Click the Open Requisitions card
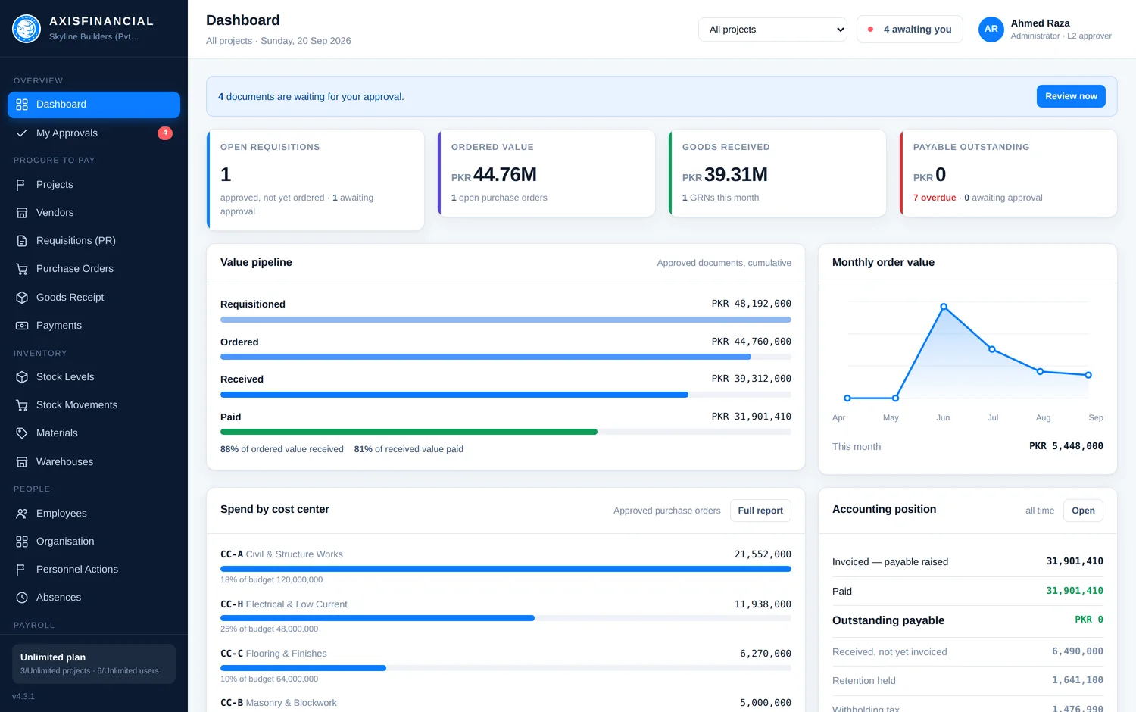The height and width of the screenshot is (712, 1136). click(x=315, y=180)
